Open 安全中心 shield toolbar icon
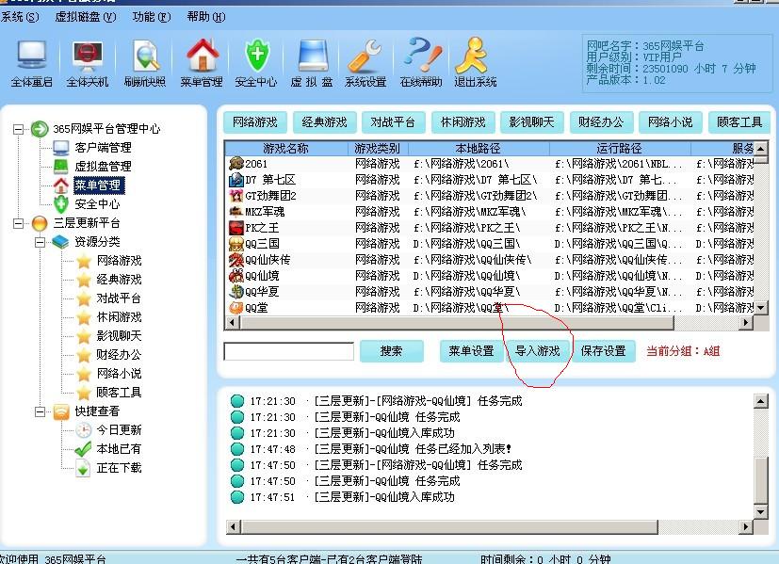Image resolution: width=779 pixels, height=564 pixels. [x=256, y=62]
